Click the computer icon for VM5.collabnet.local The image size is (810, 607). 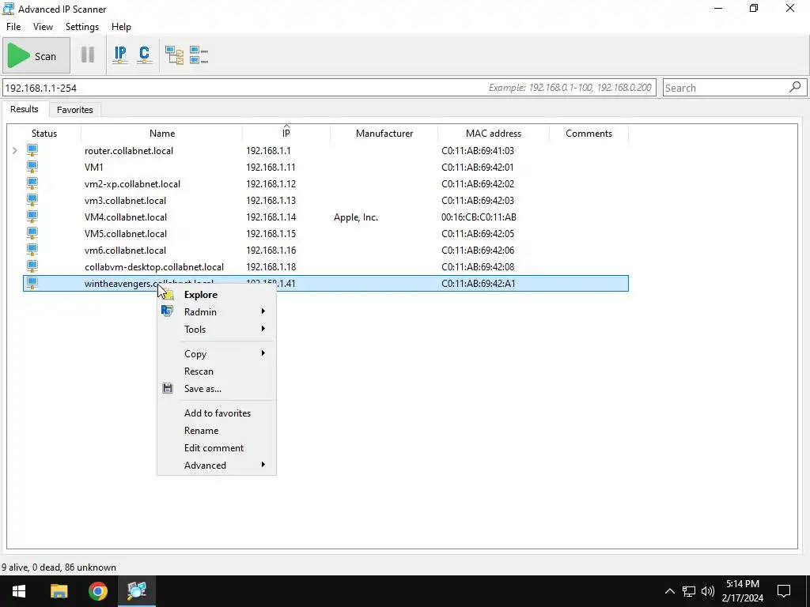tap(32, 233)
